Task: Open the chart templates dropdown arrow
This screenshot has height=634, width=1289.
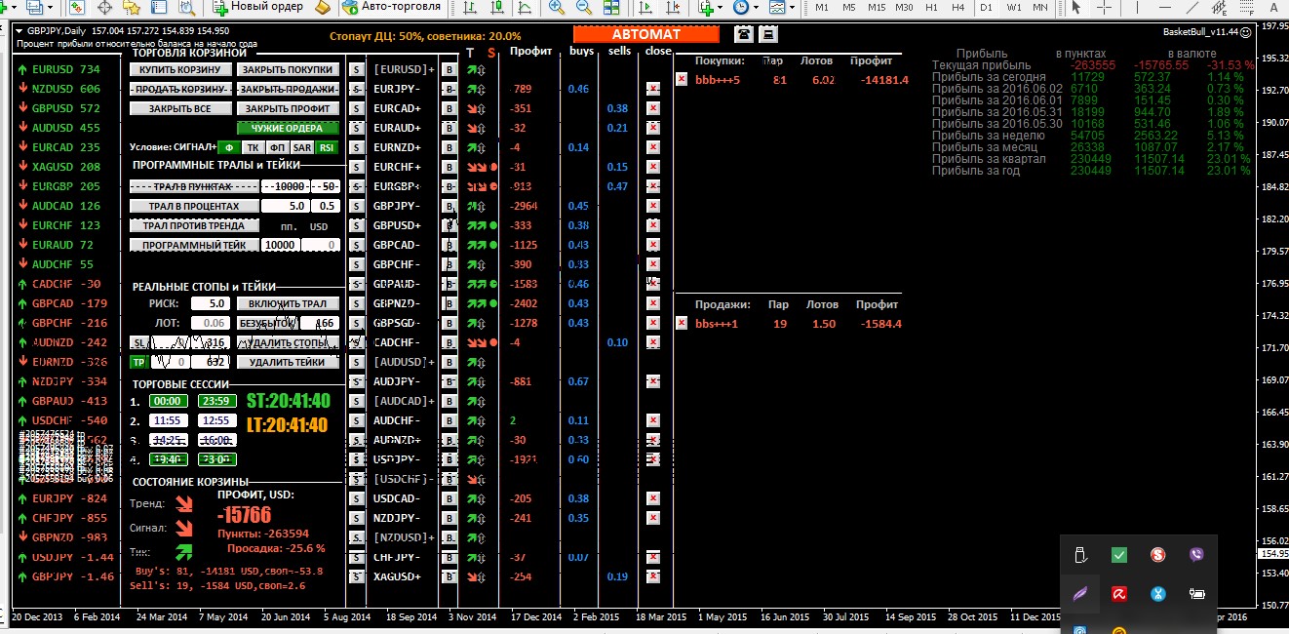Action: (793, 7)
